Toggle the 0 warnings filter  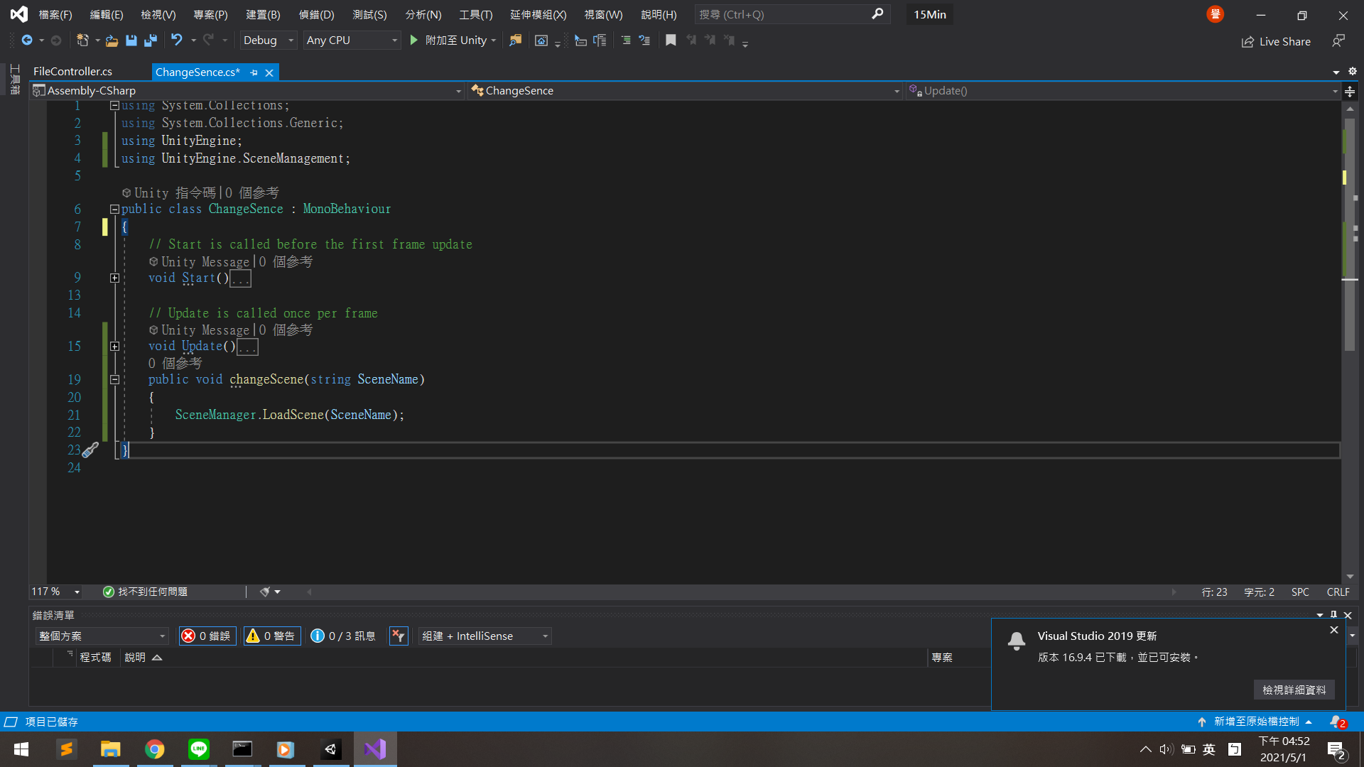click(x=272, y=636)
